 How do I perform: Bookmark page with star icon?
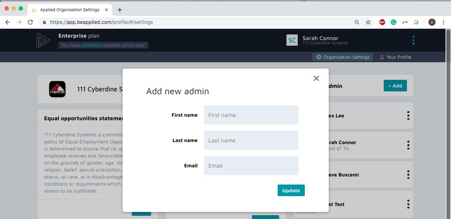(368, 22)
